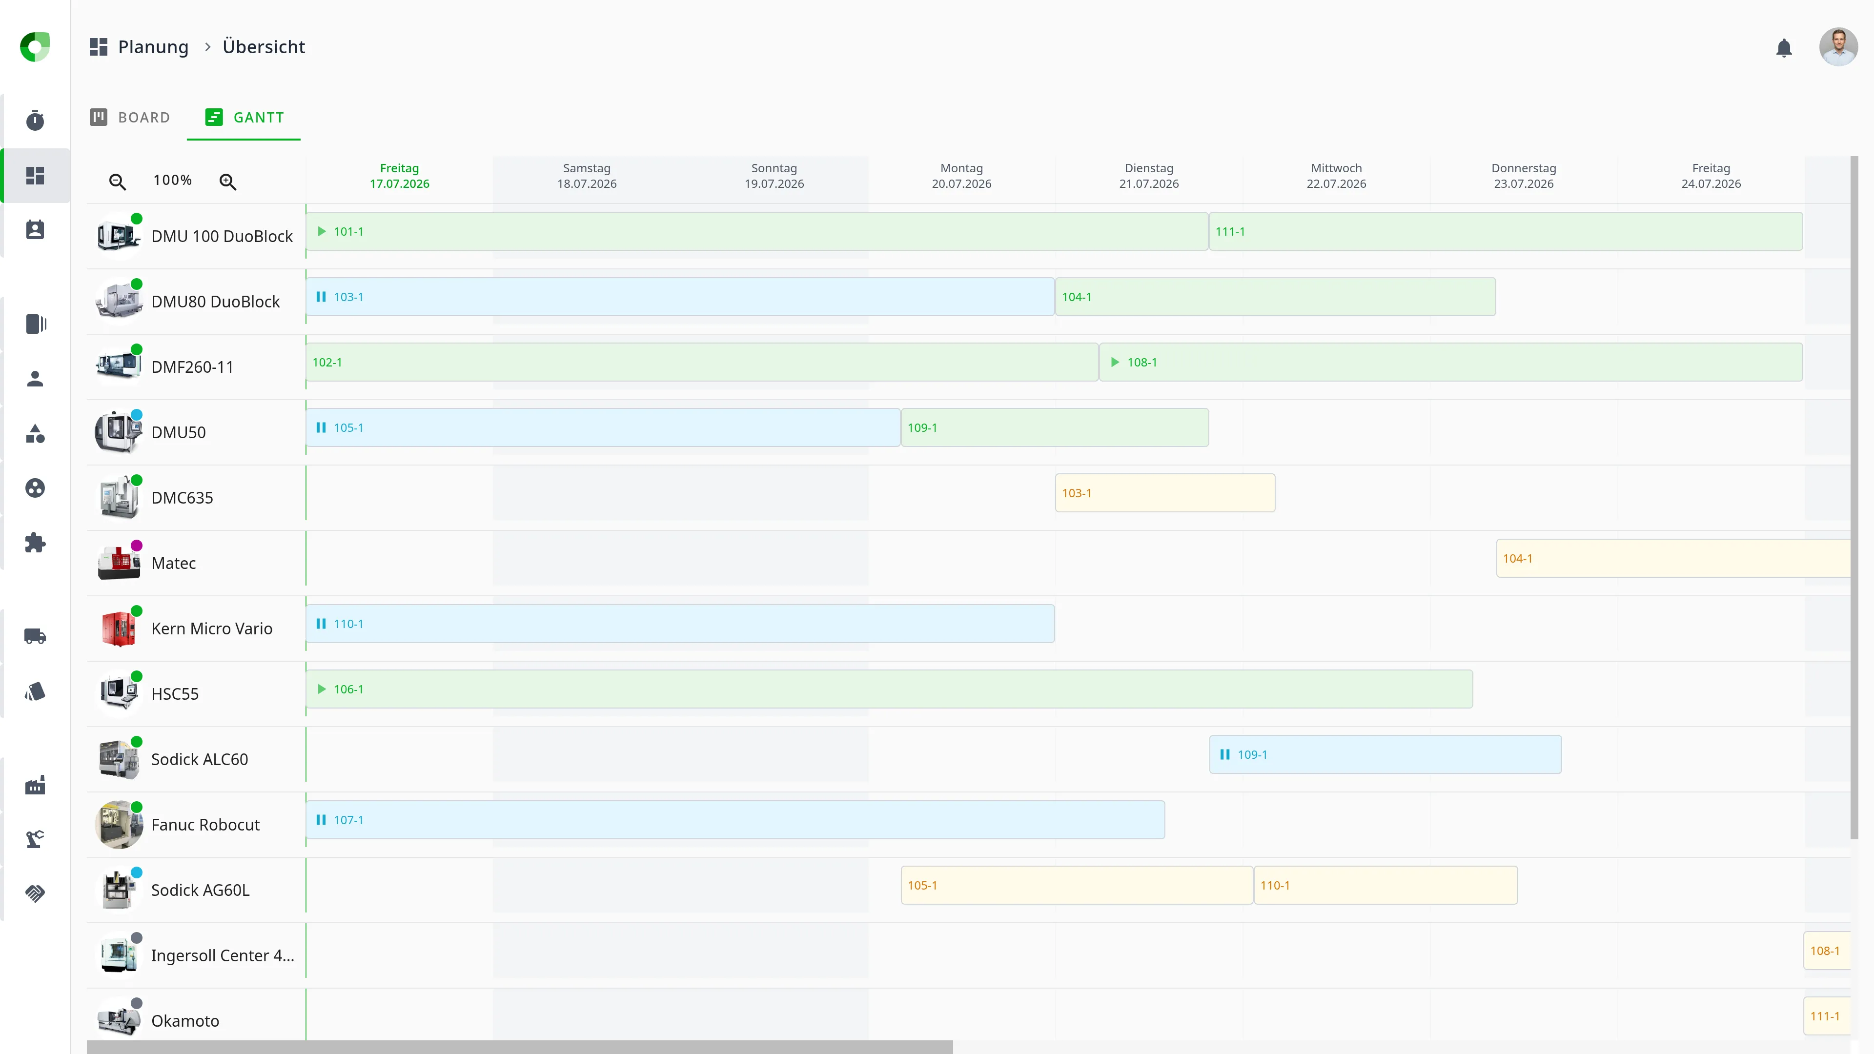Viewport: 1874px width, 1054px height.
Task: Click the Fanuc Robocut machine thumbnail
Action: [x=119, y=825]
